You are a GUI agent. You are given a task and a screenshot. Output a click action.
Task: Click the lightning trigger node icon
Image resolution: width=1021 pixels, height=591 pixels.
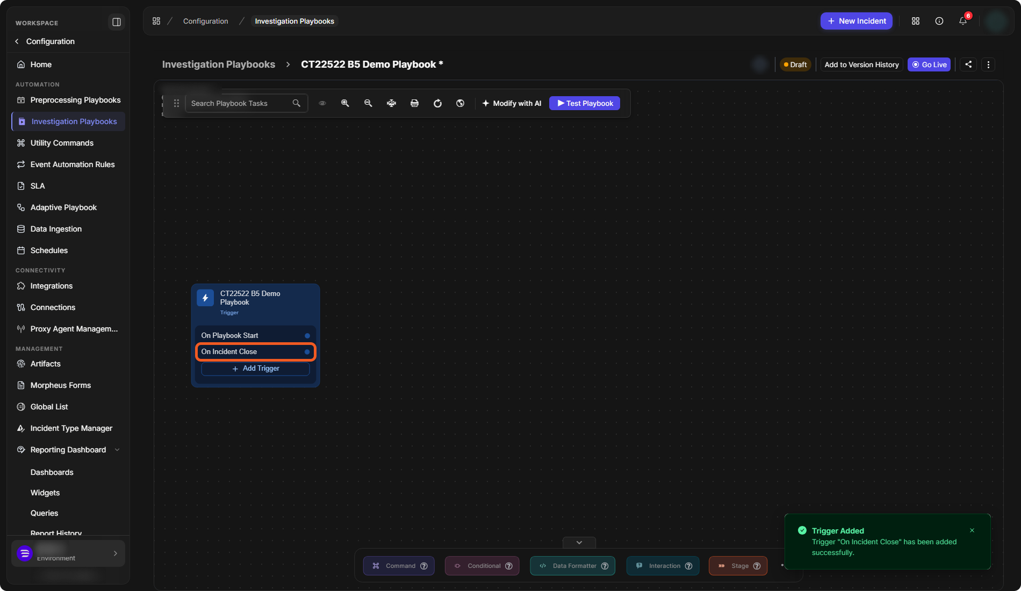[205, 298]
